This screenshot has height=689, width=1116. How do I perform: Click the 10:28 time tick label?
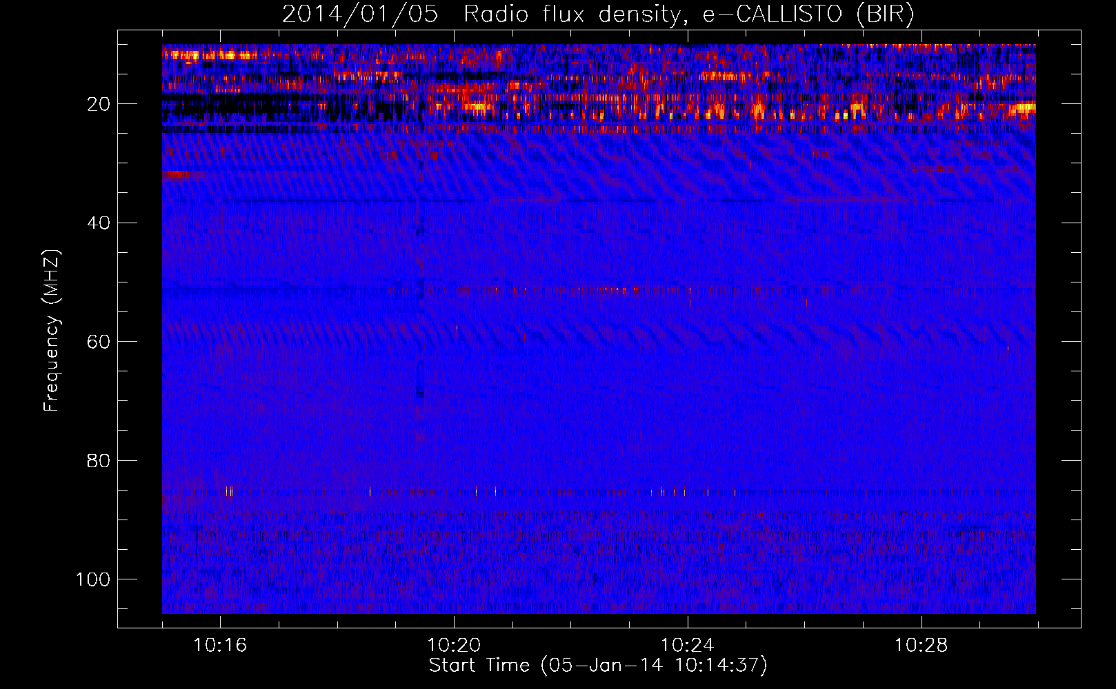pyautogui.click(x=921, y=645)
